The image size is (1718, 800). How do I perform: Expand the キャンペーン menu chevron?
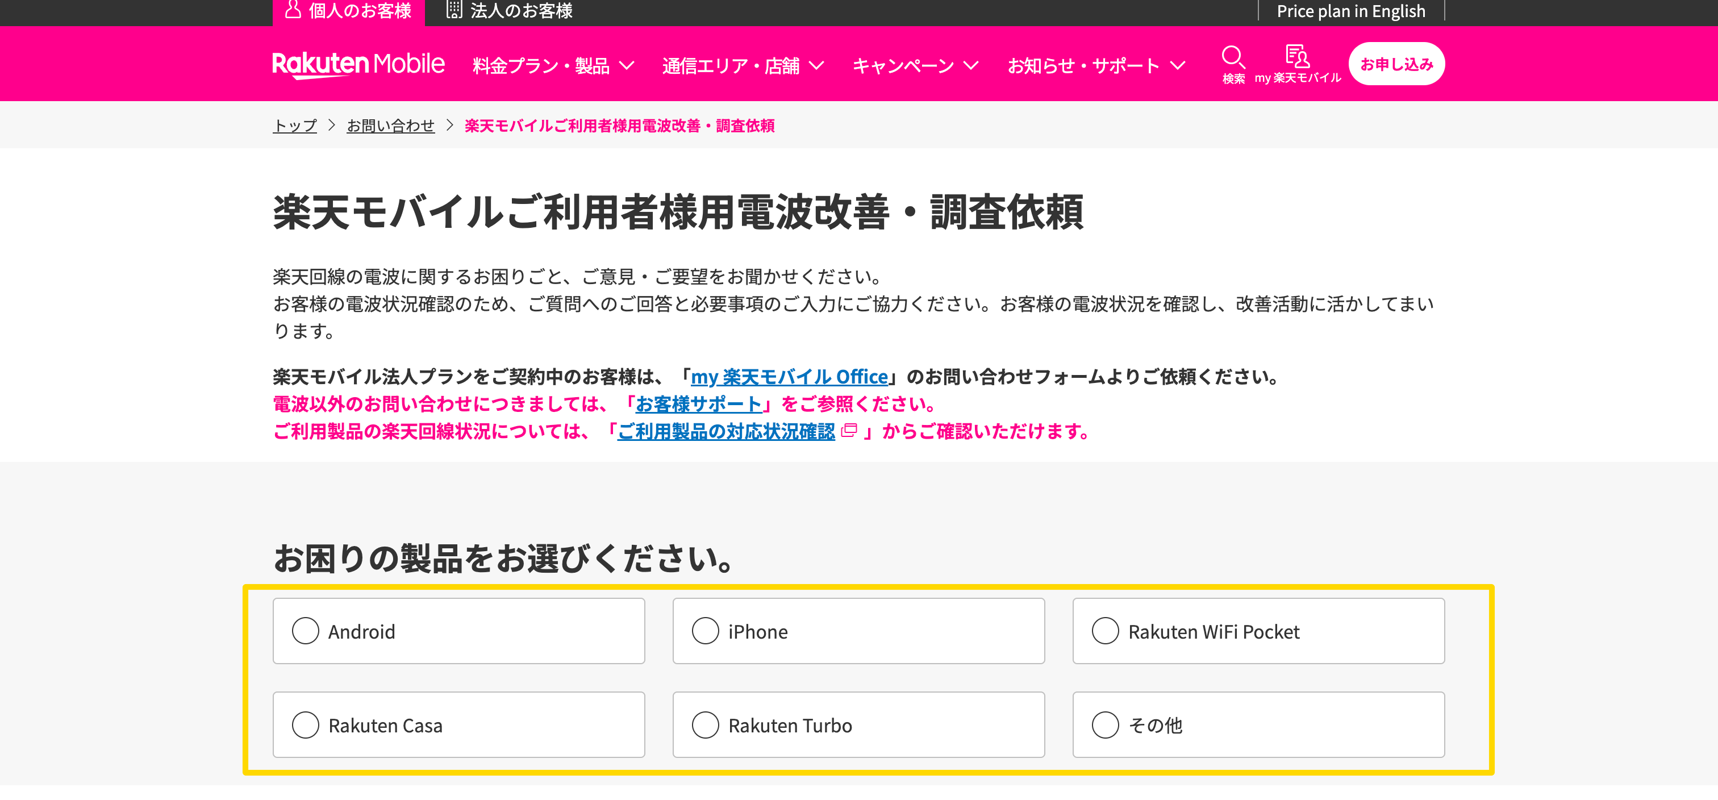(x=971, y=65)
